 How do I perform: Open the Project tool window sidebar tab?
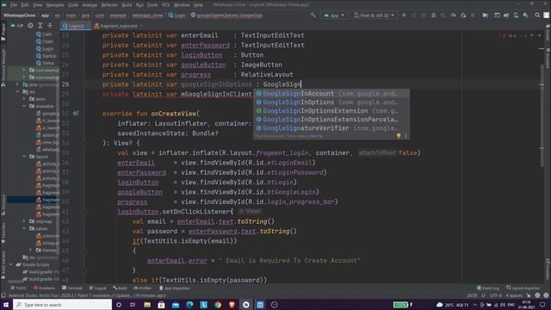[3, 32]
